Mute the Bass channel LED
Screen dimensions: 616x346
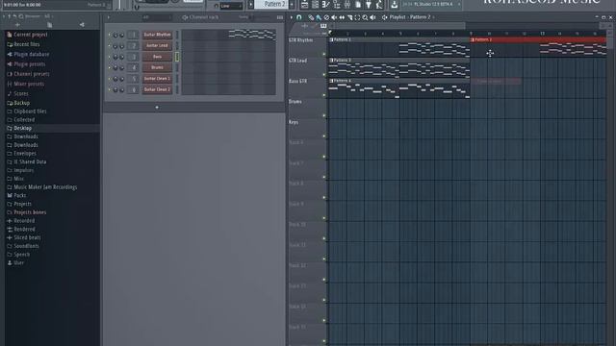[109, 57]
